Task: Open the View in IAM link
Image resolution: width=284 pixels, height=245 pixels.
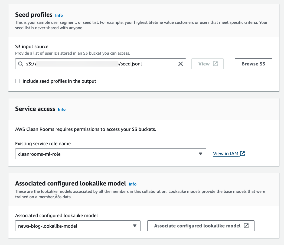Action: (226, 154)
